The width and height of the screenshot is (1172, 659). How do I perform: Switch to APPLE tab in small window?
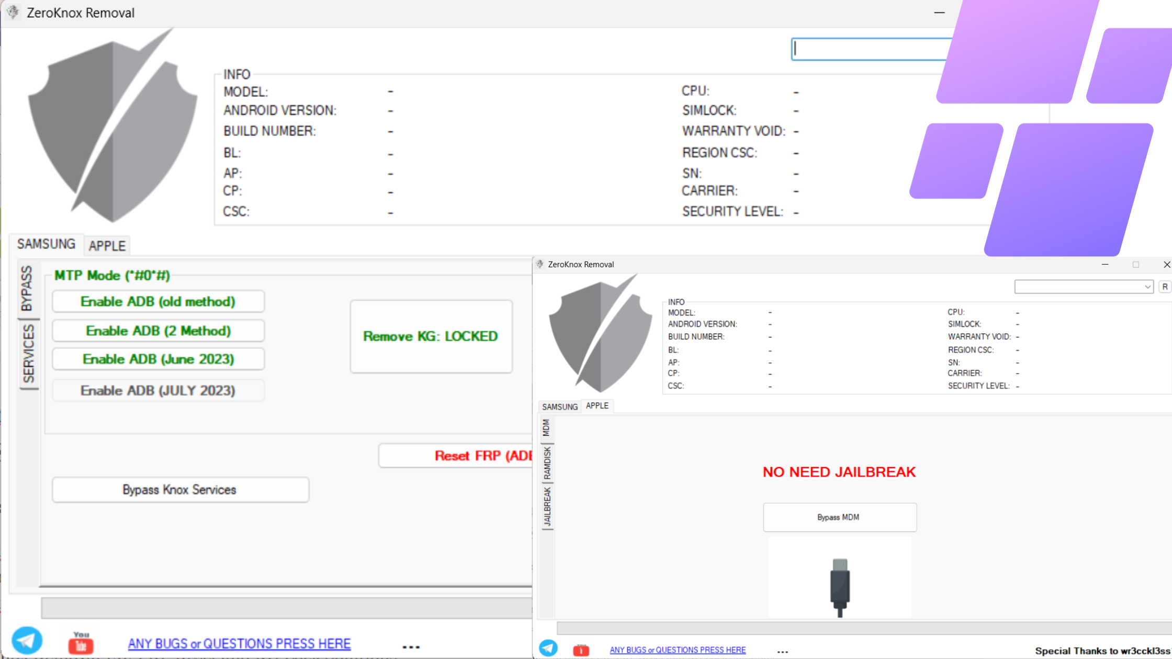coord(597,405)
